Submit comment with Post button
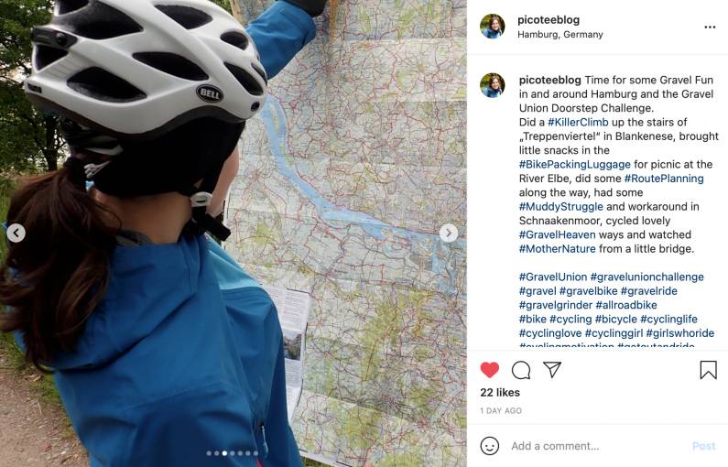 tap(704, 446)
